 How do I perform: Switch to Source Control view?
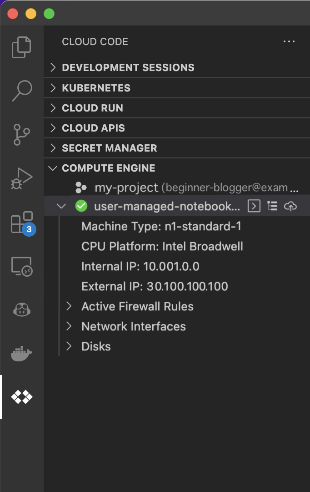click(x=22, y=135)
